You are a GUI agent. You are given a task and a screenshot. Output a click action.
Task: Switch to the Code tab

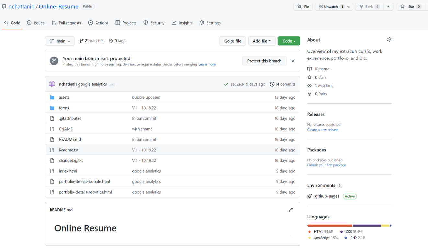point(12,23)
